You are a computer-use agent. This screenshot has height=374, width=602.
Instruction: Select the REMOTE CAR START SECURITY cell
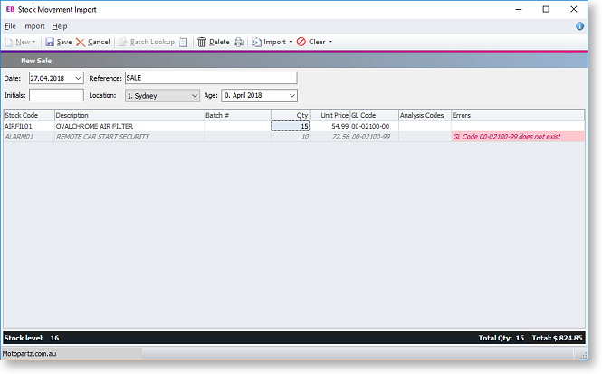129,137
